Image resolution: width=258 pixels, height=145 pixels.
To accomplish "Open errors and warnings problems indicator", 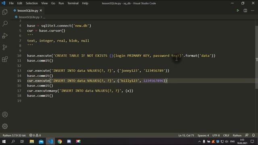I will tap(35, 135).
